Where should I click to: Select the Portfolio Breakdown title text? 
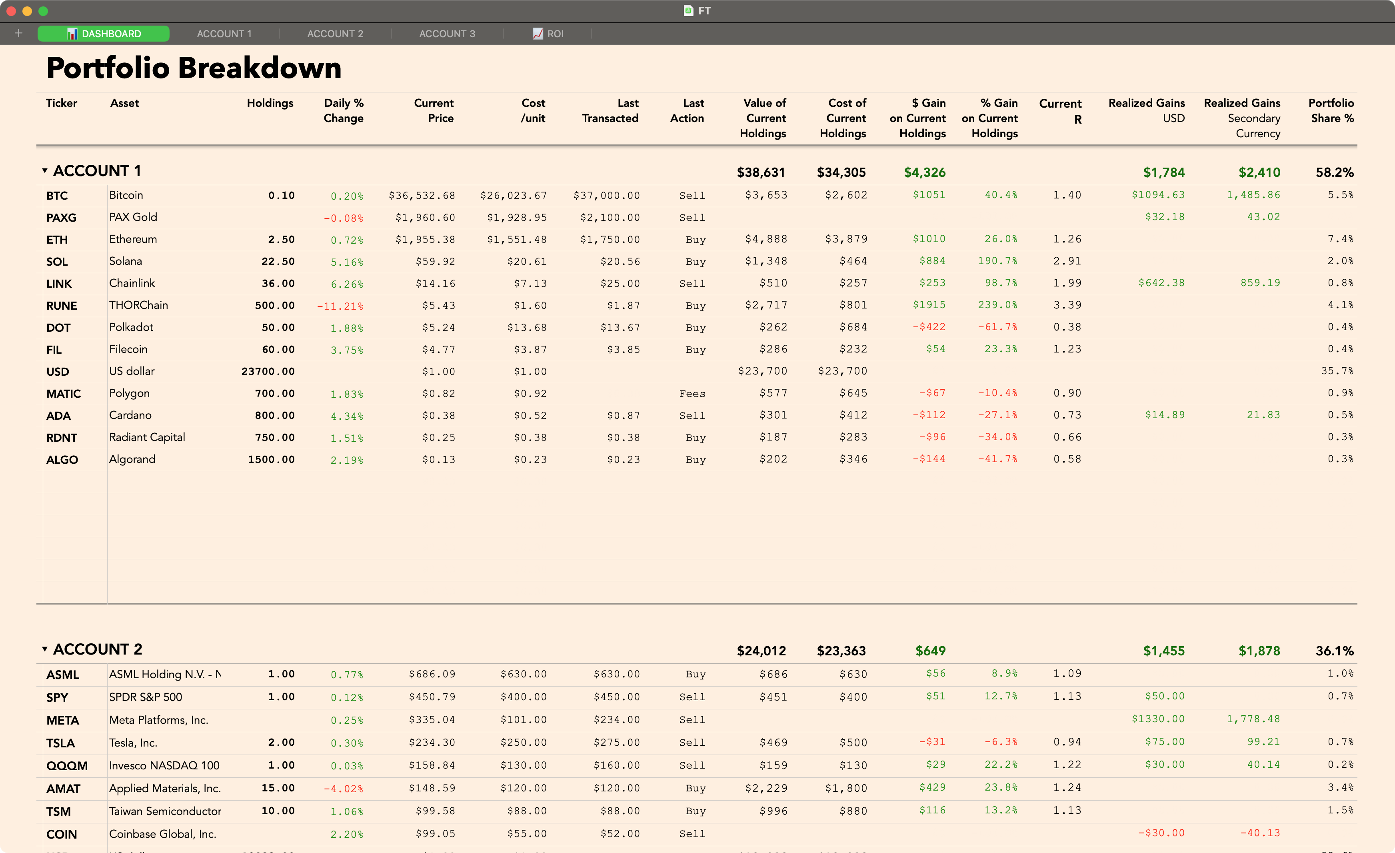(x=194, y=68)
